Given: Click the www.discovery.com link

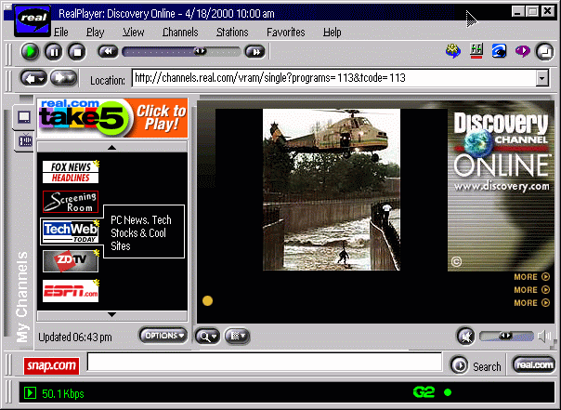Looking at the screenshot, I should pos(502,186).
